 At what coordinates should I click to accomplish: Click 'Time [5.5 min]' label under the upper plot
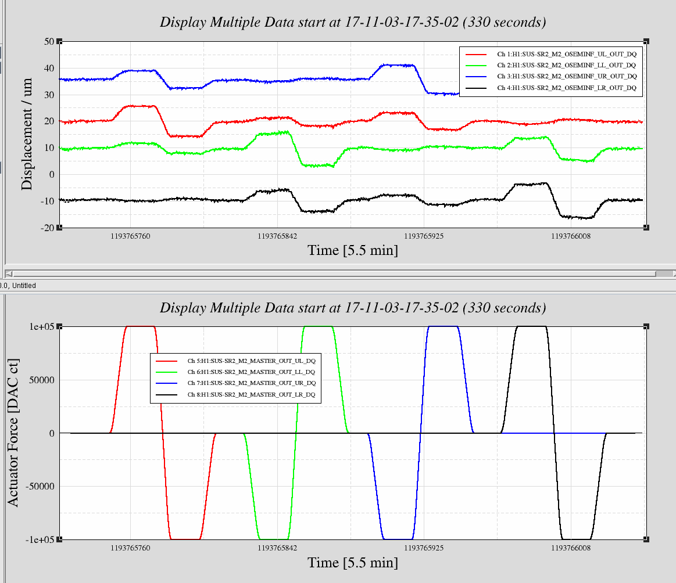[x=353, y=250]
